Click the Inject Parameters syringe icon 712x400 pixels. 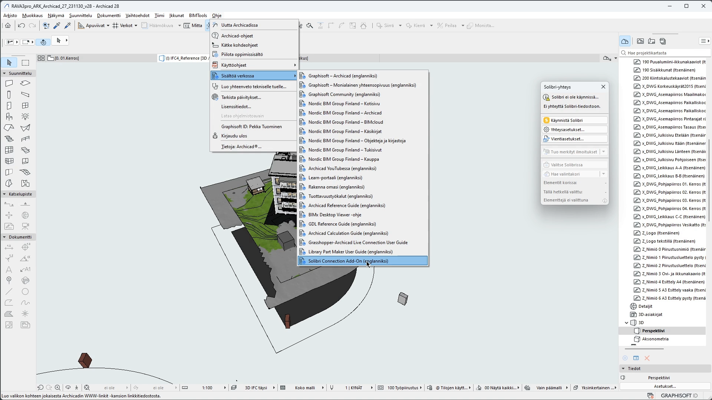point(67,26)
